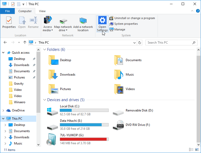Select 7UL-YUJIKOP (G:) drive icon
The height and width of the screenshot is (153, 201).
tap(51, 139)
